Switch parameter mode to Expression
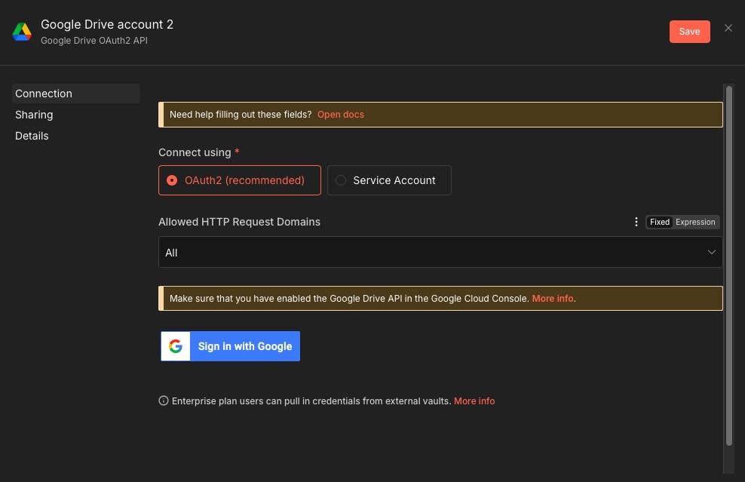This screenshot has width=745, height=482. coord(695,222)
